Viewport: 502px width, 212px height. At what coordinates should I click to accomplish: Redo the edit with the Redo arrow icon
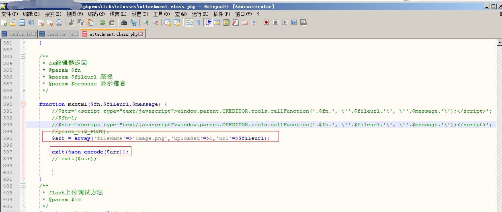112,22
